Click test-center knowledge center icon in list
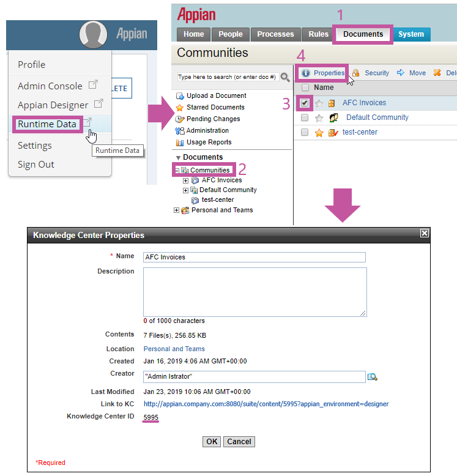 [x=333, y=133]
